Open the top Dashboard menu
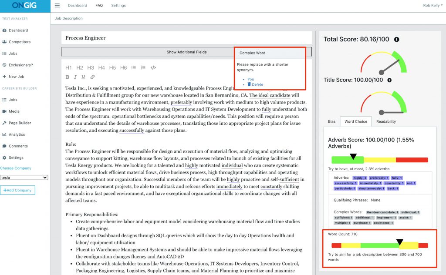Viewport: 446px width, 275px height. tap(78, 5)
